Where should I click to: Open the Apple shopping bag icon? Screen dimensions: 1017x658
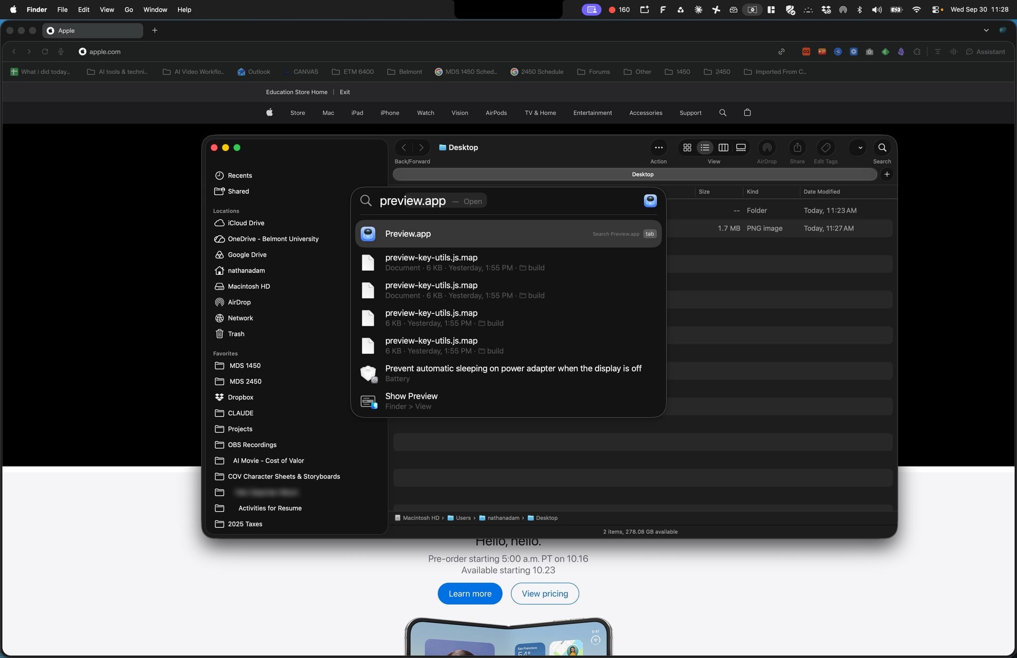(x=747, y=112)
